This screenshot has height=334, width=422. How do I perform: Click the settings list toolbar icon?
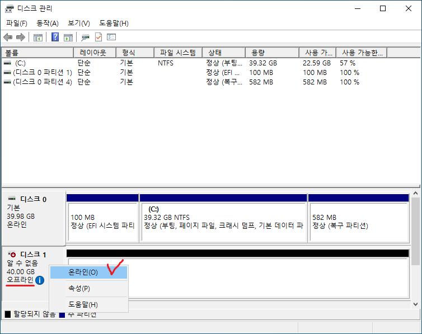coord(111,37)
